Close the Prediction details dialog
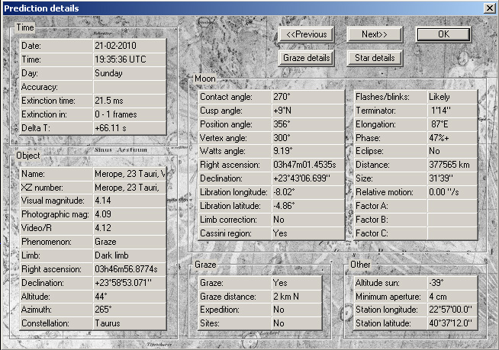The width and height of the screenshot is (499, 350). click(489, 8)
